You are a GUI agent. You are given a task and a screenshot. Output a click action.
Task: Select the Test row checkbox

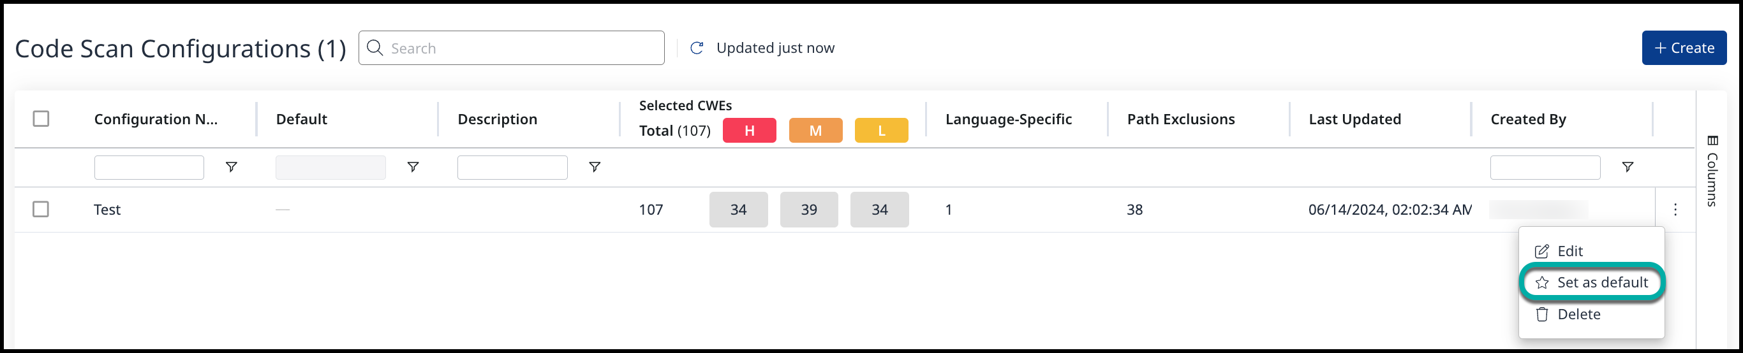pyautogui.click(x=41, y=210)
